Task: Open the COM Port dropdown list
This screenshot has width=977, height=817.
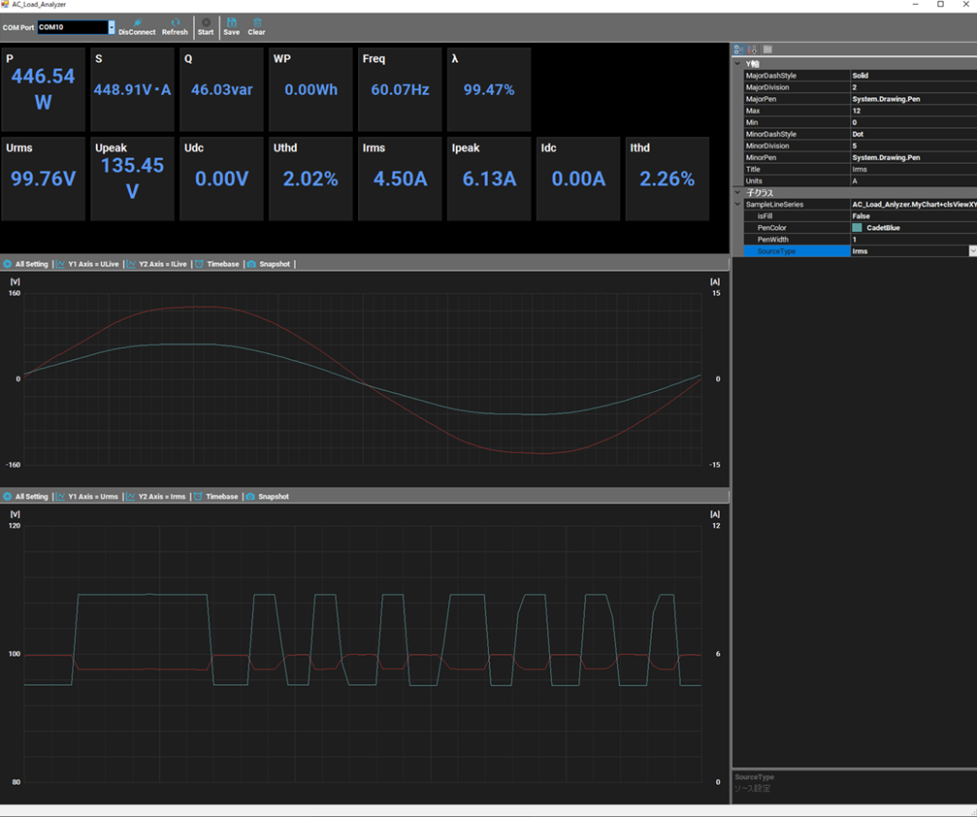Action: pyautogui.click(x=112, y=27)
